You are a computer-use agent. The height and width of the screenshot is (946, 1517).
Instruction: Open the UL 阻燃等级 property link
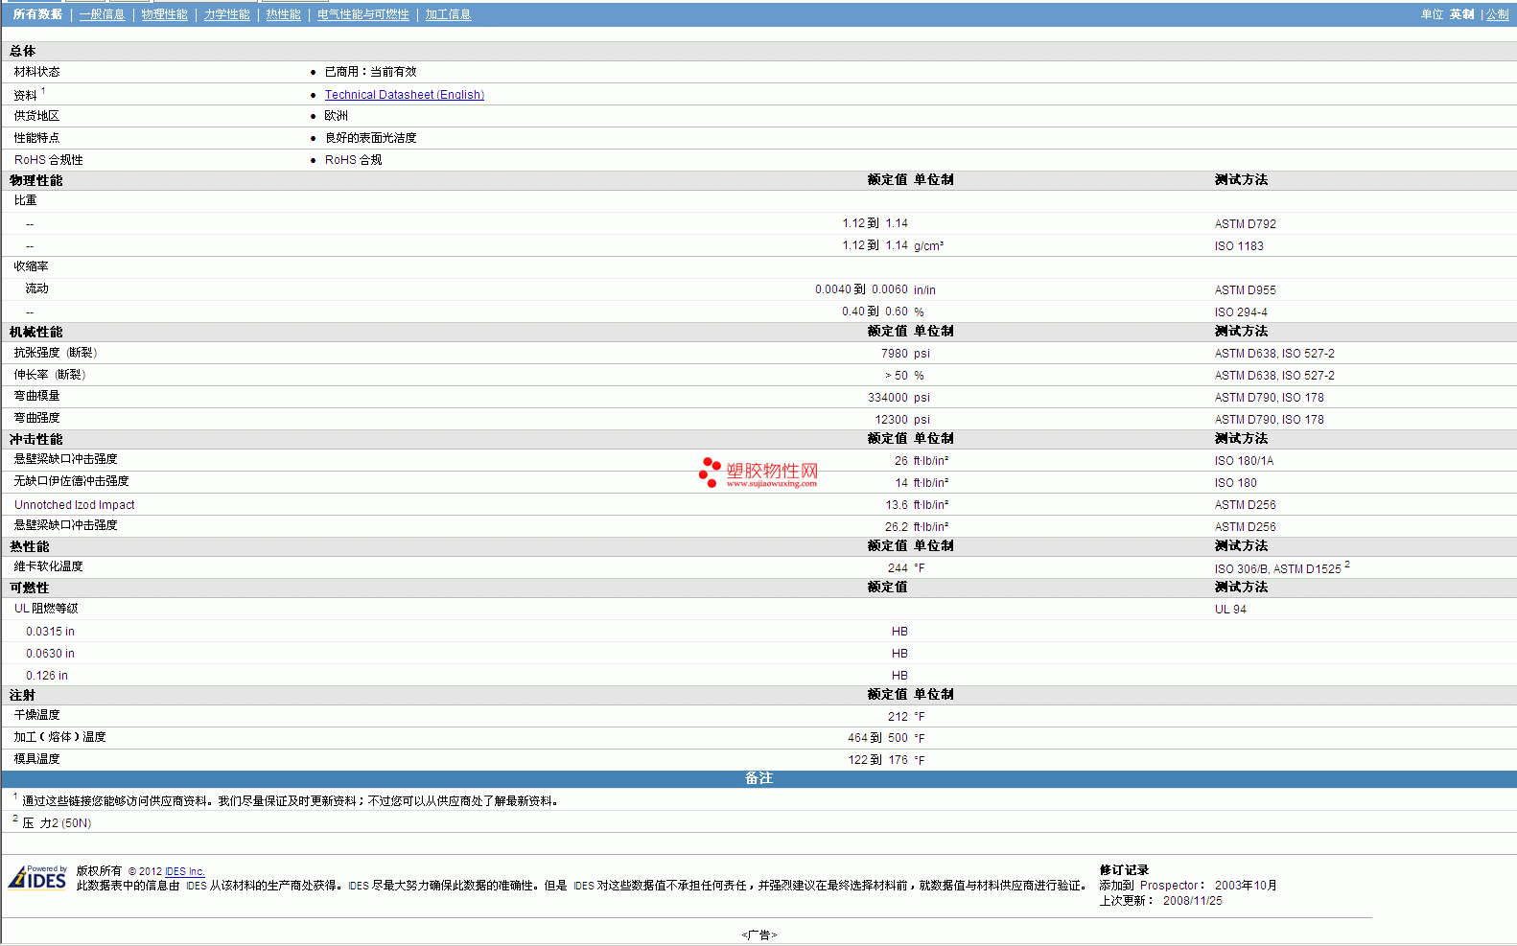point(46,609)
